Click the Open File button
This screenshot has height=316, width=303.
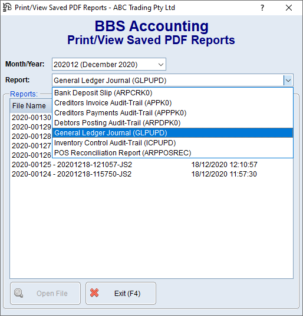(x=45, y=293)
